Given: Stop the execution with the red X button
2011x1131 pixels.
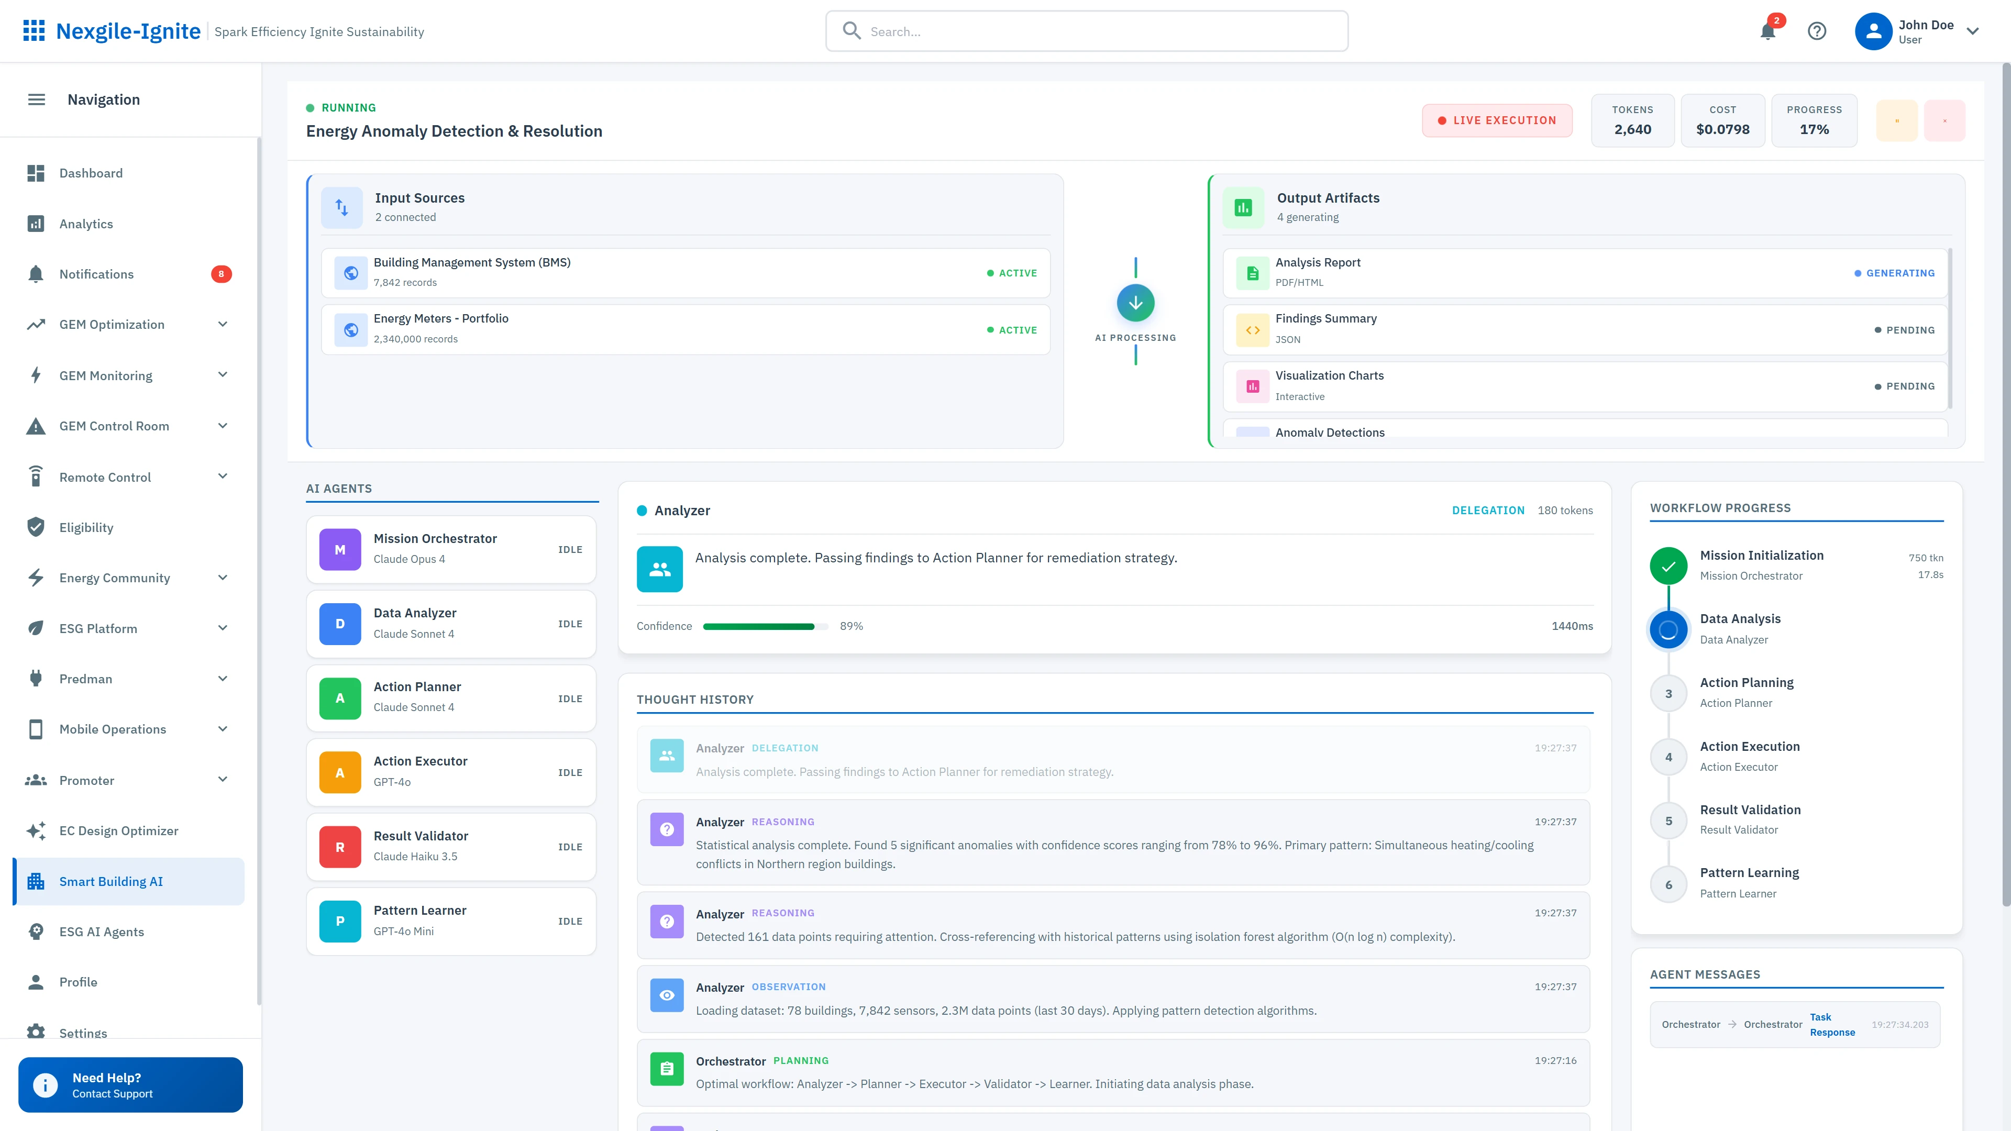Looking at the screenshot, I should [x=1944, y=120].
